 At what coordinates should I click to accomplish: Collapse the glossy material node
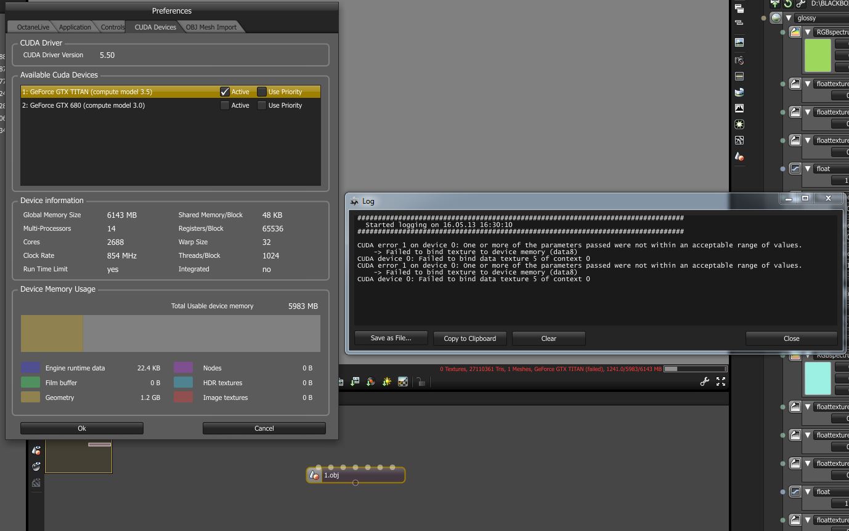pyautogui.click(x=789, y=18)
